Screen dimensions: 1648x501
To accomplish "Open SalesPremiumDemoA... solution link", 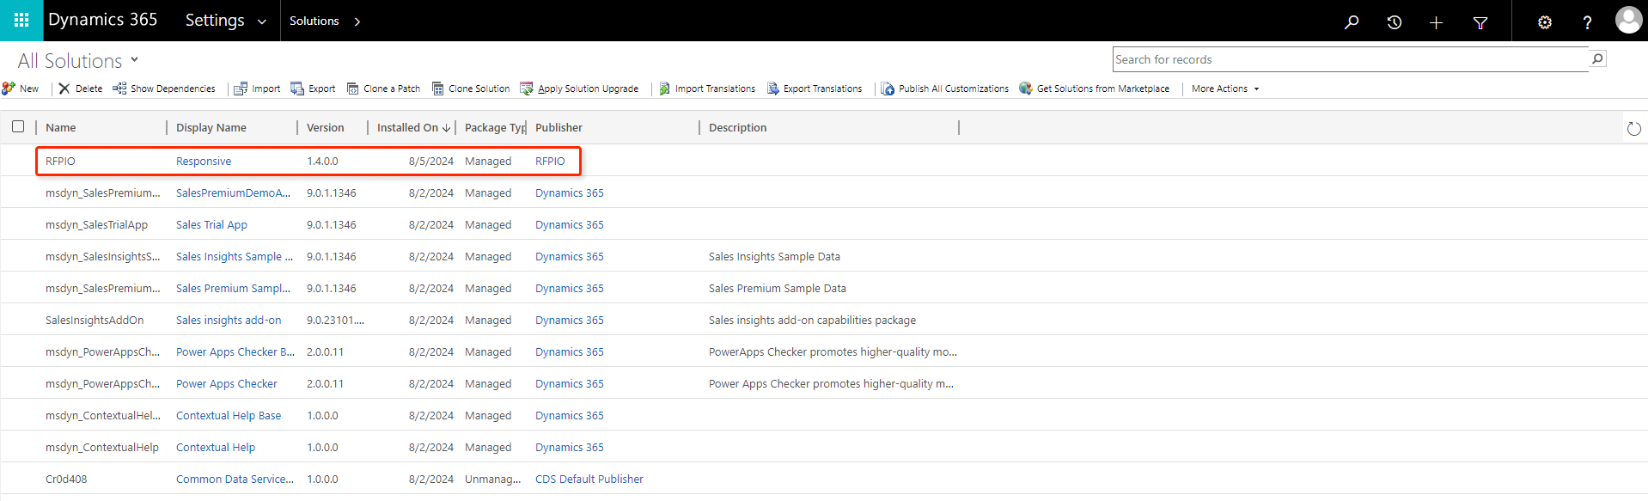I will (x=234, y=192).
